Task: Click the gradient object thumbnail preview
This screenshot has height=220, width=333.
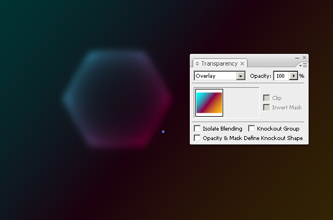Action: (209, 103)
